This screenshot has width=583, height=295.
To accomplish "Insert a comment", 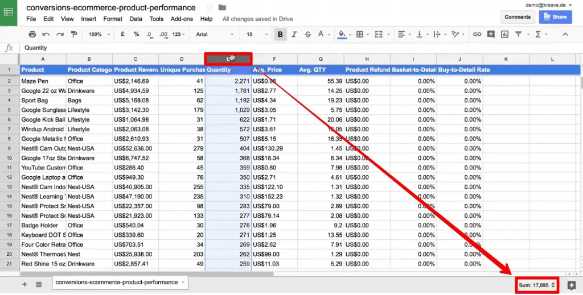I will point(491,34).
